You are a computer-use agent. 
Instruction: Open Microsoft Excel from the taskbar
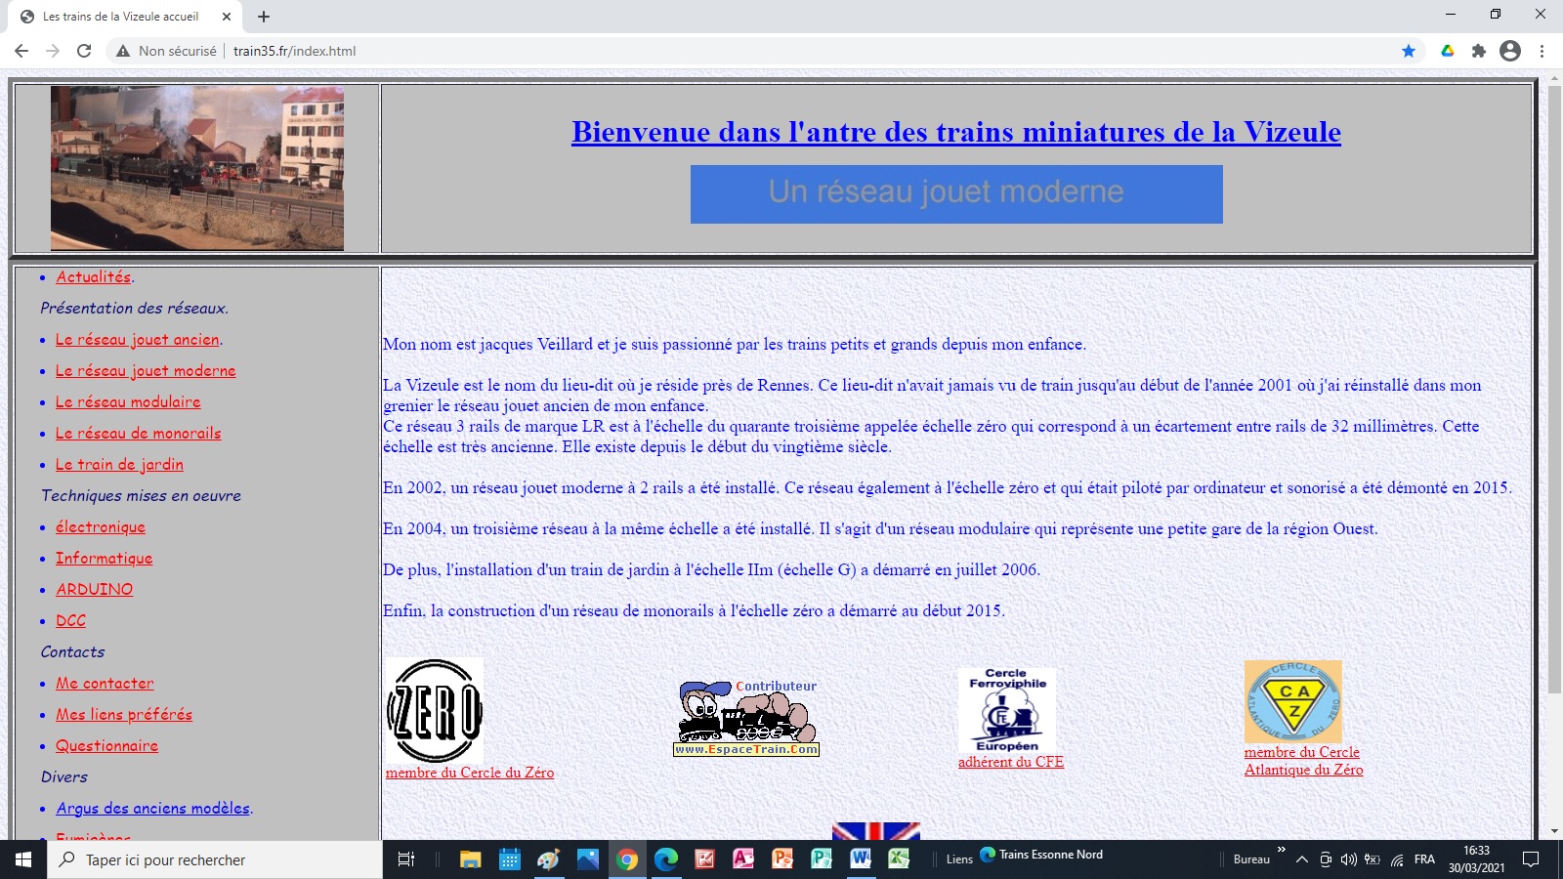[x=899, y=859]
